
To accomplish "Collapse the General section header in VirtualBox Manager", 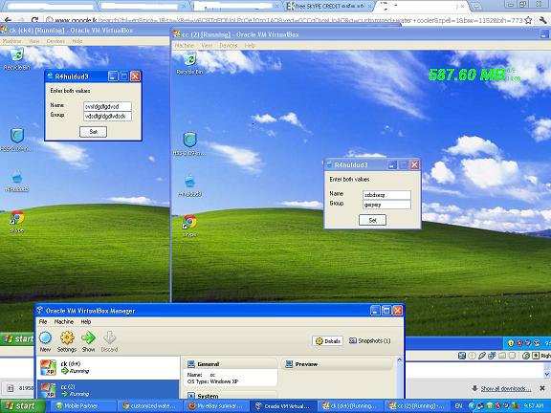I will pos(231,364).
